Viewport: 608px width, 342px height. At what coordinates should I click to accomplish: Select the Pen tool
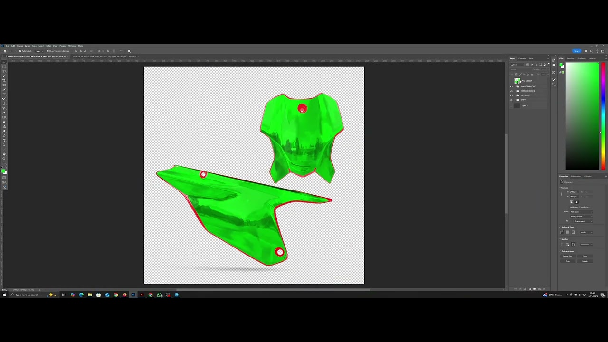click(4, 136)
